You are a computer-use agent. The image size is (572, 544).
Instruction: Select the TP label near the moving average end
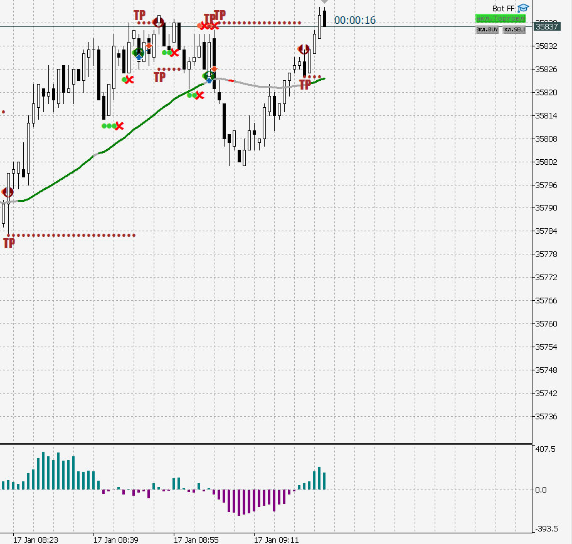[305, 85]
